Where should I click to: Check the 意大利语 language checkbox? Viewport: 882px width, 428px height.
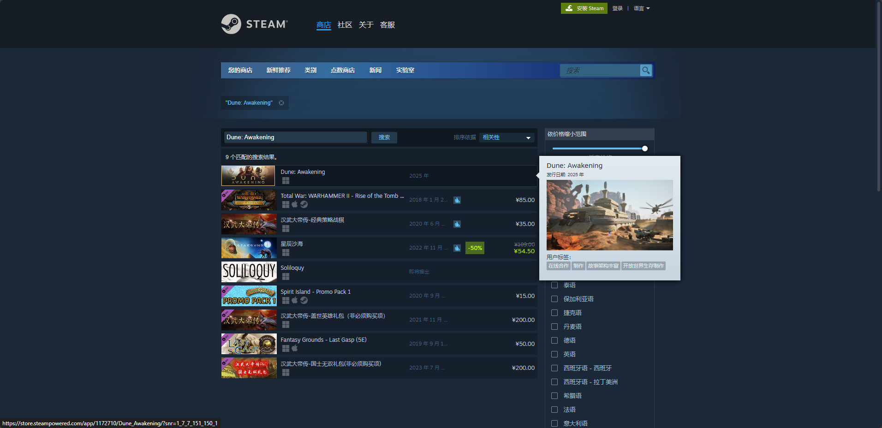coord(554,423)
